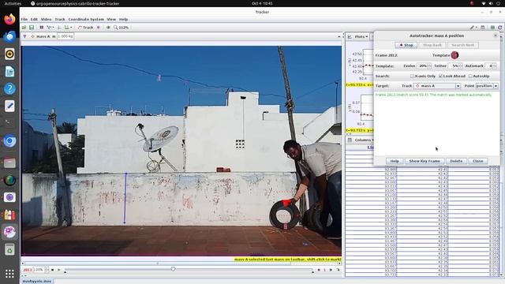Click the video frame slider thumb
The width and height of the screenshot is (505, 284).
pyautogui.click(x=173, y=268)
